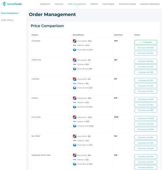Click the 'Stores/Prices' column header
The width and height of the screenshot is (162, 170).
78,35
